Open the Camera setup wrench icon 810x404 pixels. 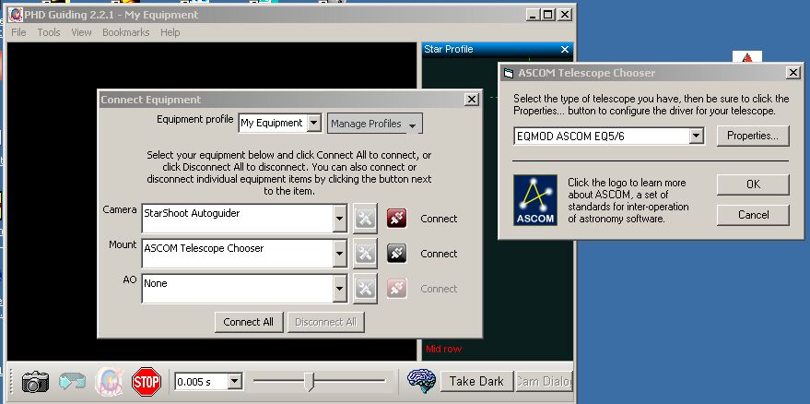pos(365,219)
